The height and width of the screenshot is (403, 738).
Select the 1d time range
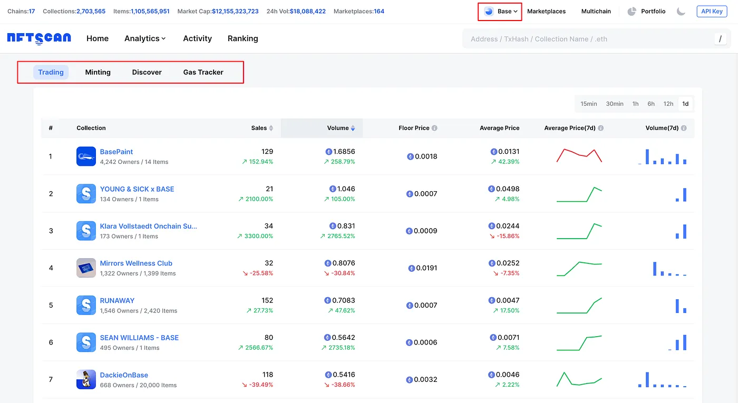tap(685, 104)
